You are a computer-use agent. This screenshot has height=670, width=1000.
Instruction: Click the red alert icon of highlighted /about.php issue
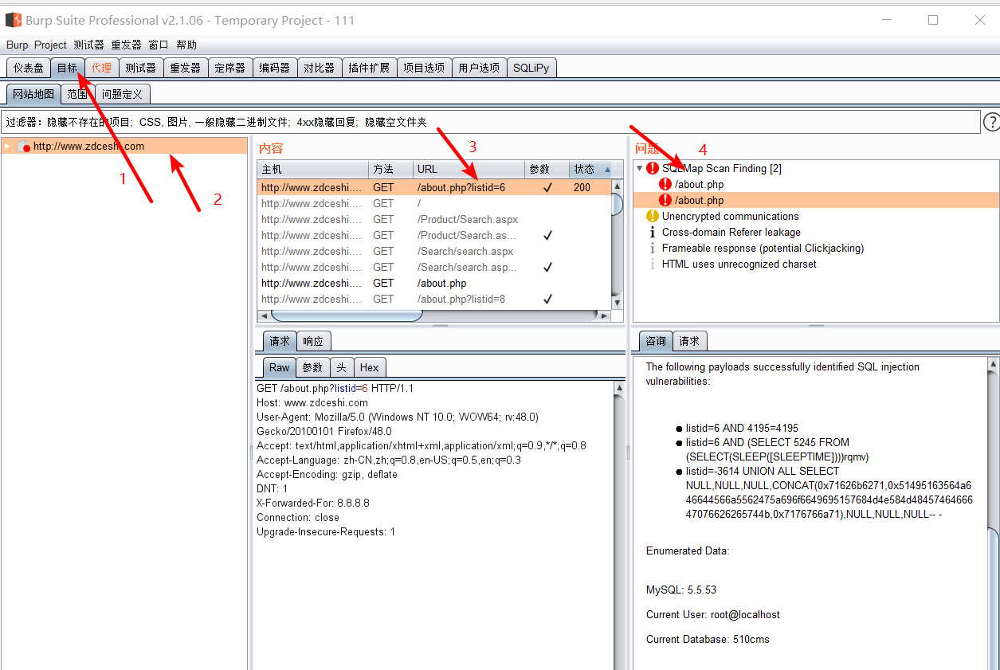coord(665,200)
